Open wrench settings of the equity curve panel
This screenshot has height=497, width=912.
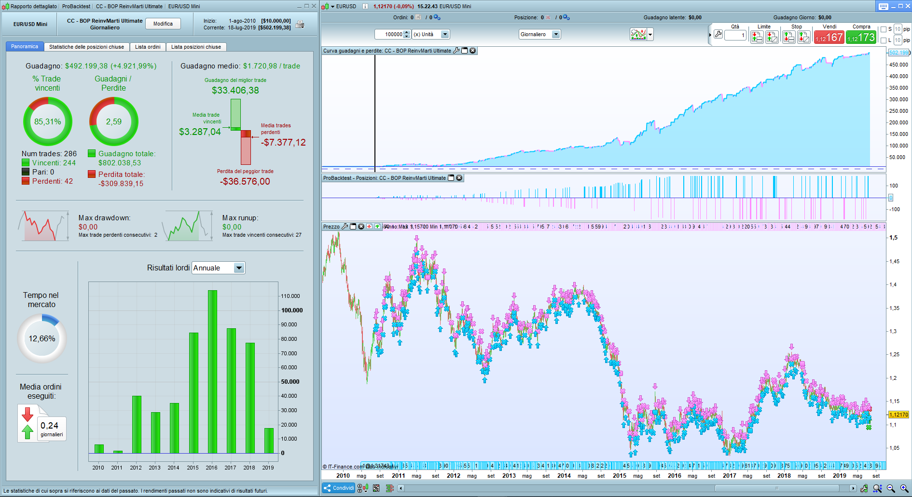click(456, 51)
